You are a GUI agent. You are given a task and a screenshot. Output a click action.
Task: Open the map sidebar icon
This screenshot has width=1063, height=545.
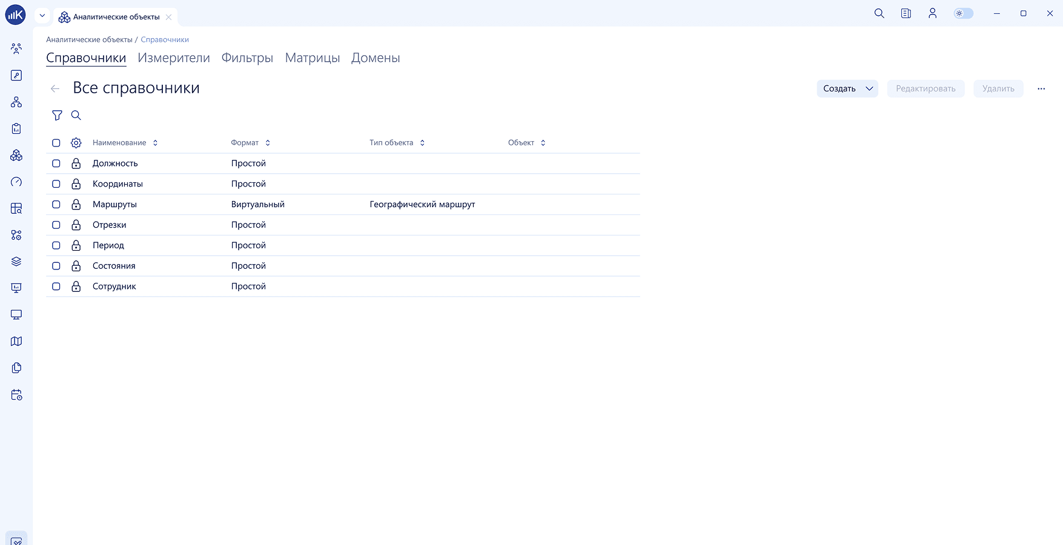(x=16, y=342)
